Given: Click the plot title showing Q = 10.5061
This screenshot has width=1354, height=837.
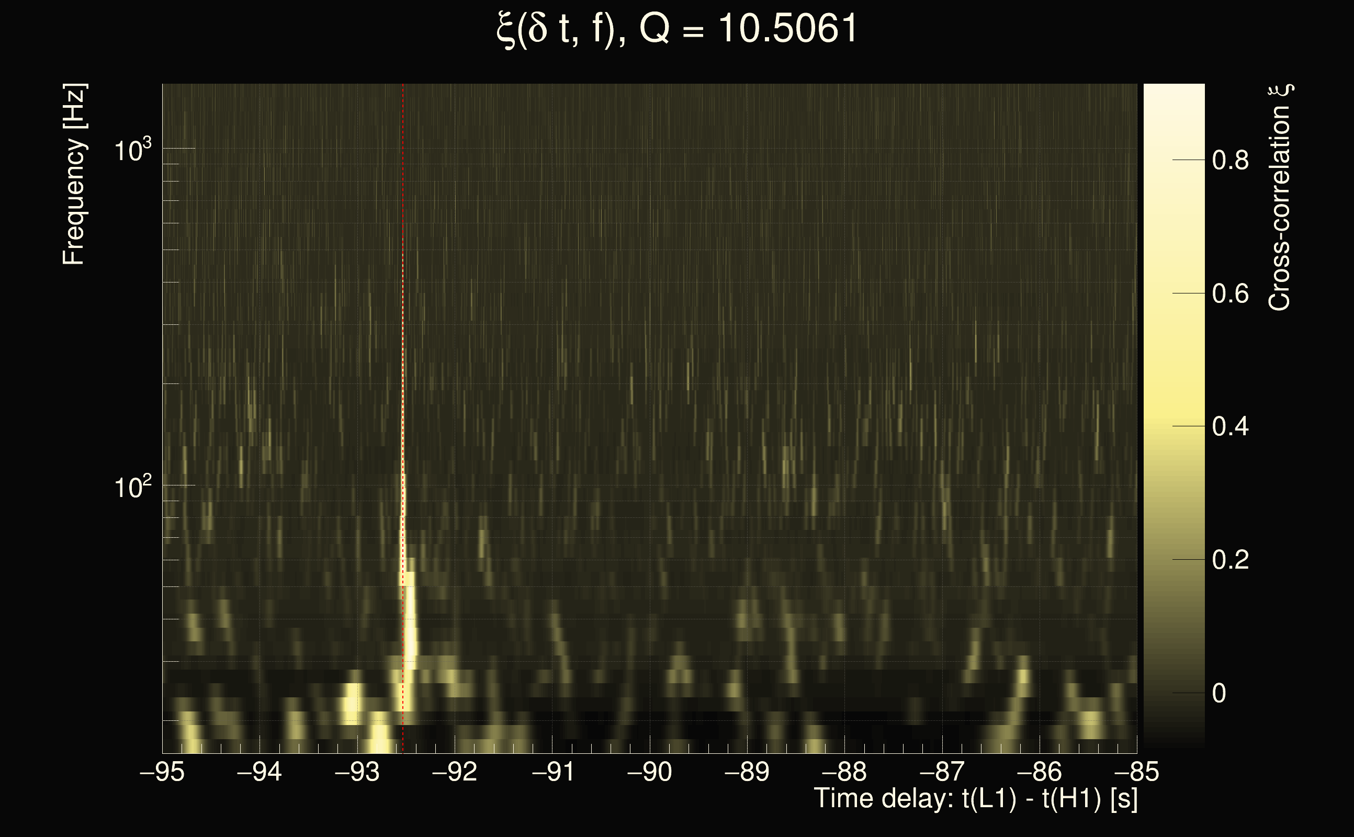Looking at the screenshot, I should click(x=676, y=29).
